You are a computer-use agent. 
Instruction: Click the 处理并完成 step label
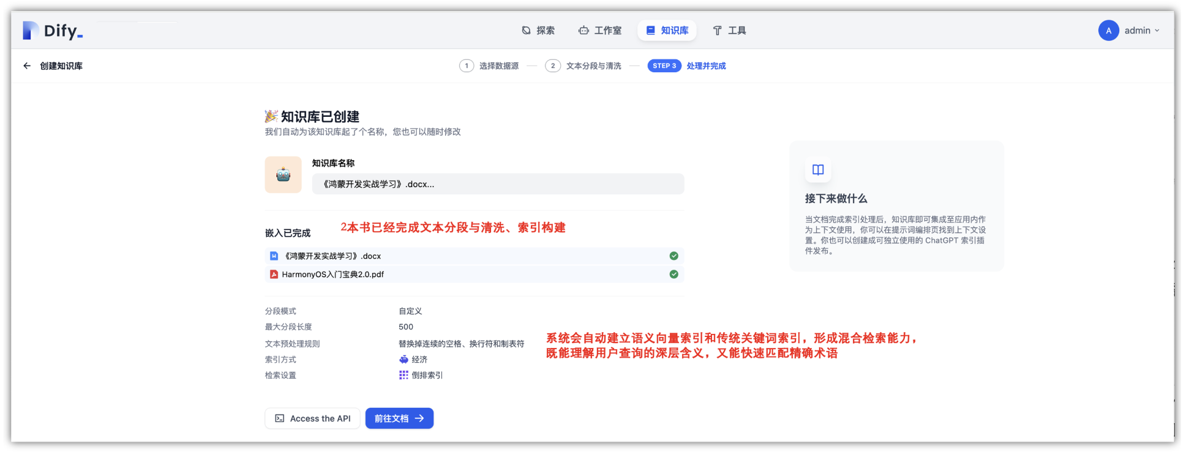(x=706, y=66)
